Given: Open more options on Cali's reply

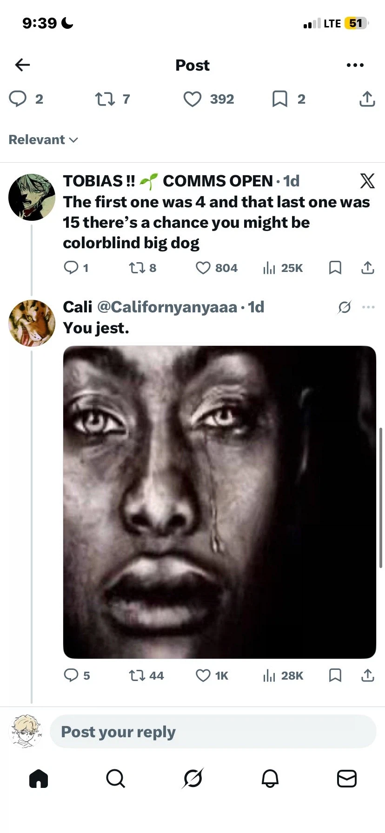Looking at the screenshot, I should [368, 307].
